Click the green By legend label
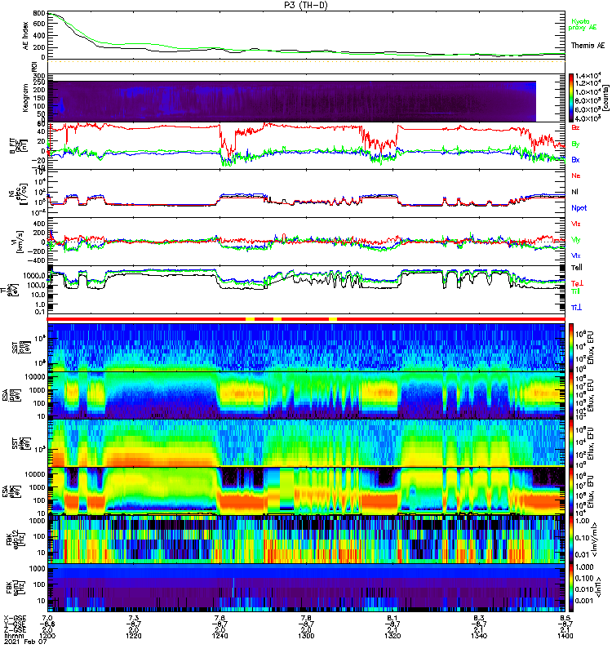This screenshot has height=653, width=612. tap(575, 144)
